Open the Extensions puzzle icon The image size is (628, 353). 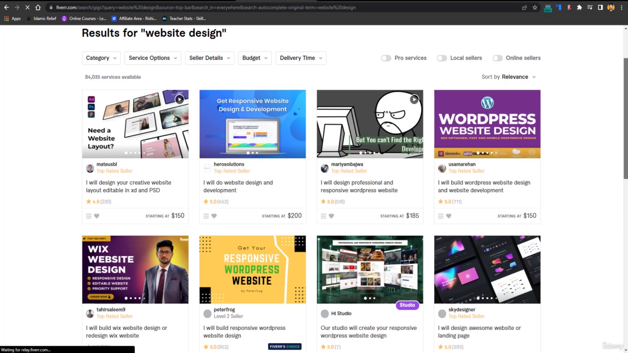[579, 7]
